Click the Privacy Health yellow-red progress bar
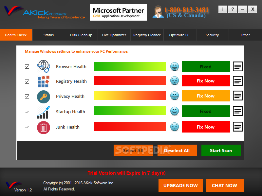The height and width of the screenshot is (196, 262). click(x=130, y=95)
